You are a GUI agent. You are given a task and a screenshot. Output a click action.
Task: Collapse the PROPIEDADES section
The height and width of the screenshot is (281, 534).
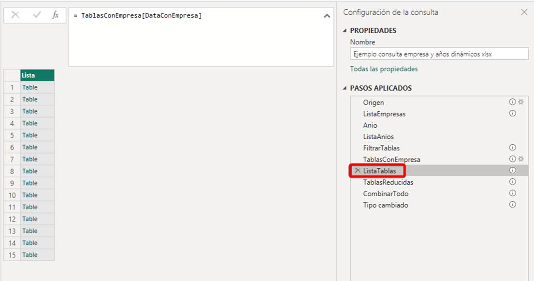[345, 31]
